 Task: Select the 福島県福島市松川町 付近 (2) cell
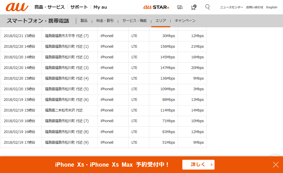click(x=70, y=57)
